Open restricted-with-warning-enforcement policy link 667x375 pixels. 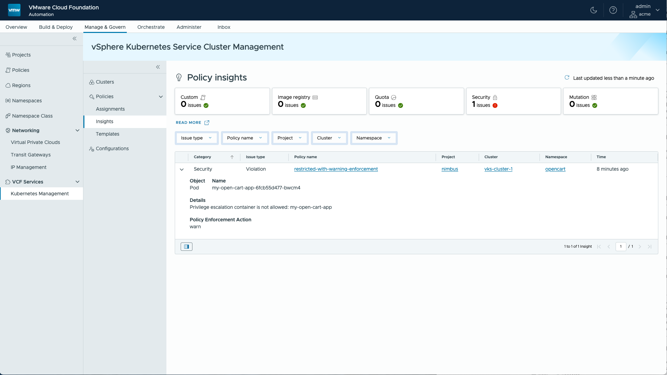coord(336,169)
